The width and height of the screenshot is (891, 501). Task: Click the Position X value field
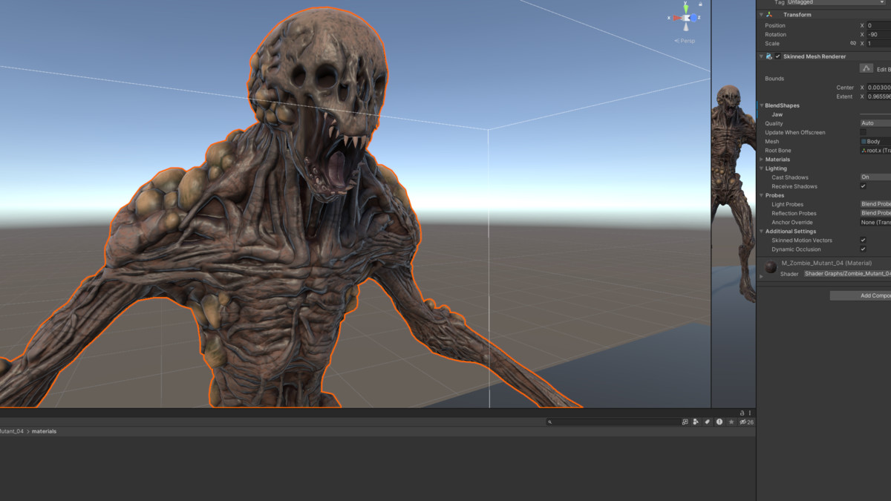point(878,25)
